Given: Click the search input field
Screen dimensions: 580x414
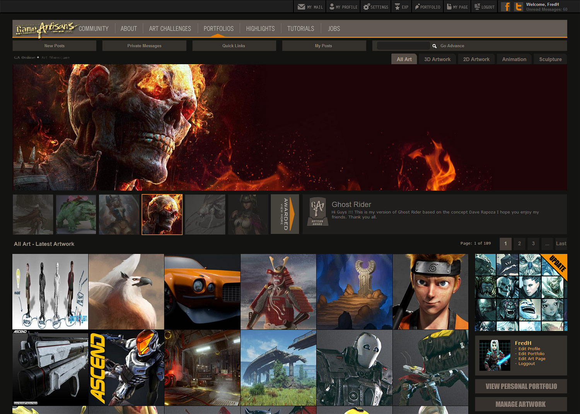Looking at the screenshot, I should 403,46.
